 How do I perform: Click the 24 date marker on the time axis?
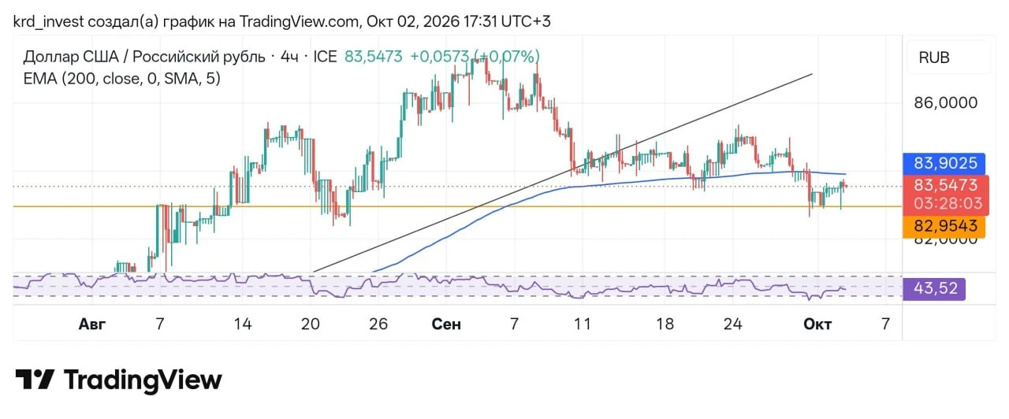(733, 324)
